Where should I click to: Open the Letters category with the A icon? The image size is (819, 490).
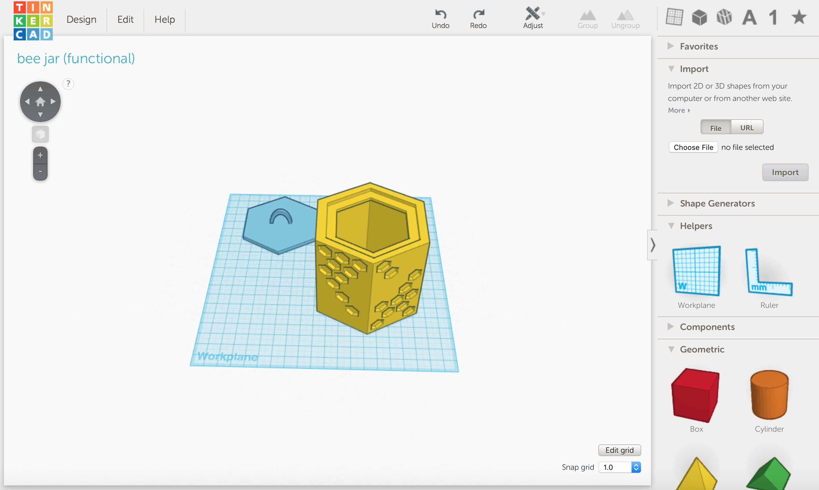pos(749,18)
